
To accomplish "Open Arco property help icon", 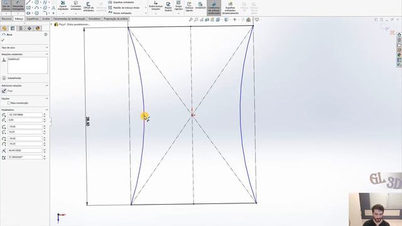I will (46, 35).
